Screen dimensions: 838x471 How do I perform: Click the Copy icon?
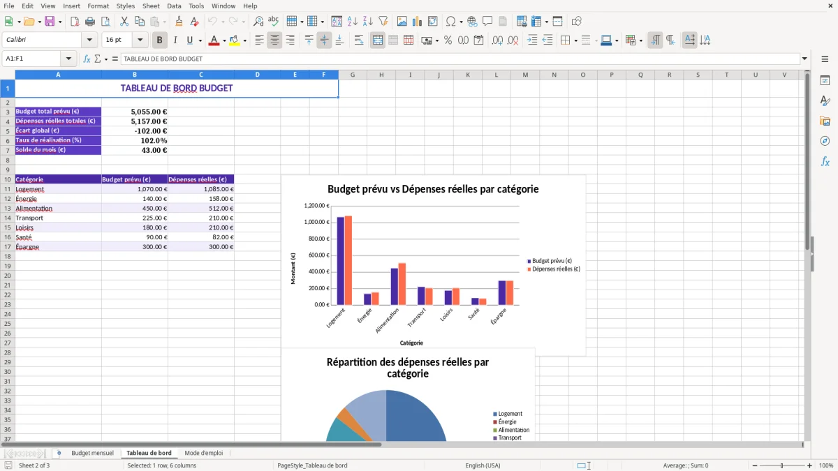[139, 22]
